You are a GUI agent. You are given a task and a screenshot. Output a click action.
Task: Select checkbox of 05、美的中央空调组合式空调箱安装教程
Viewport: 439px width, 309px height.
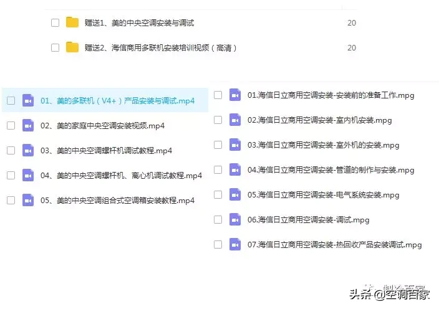[11, 200]
